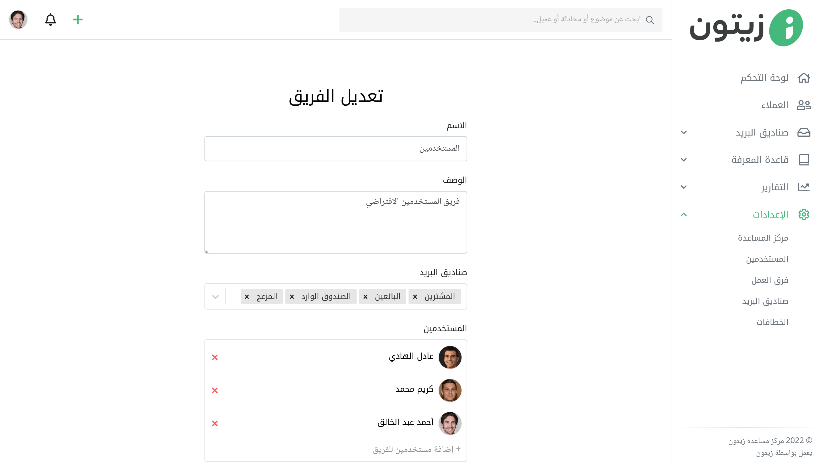Click the search magnifier icon
Viewport: 821px width, 467px height.
click(650, 20)
